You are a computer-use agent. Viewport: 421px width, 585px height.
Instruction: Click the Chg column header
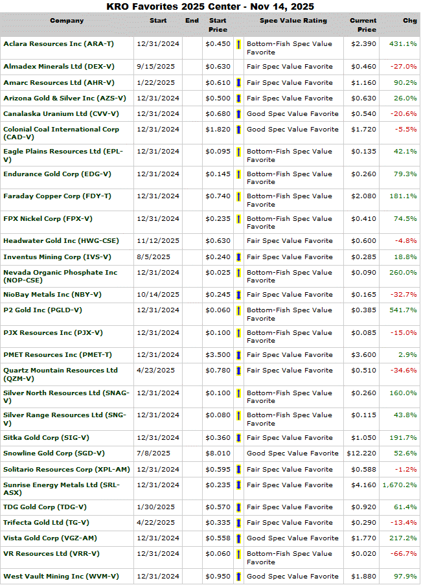point(410,21)
